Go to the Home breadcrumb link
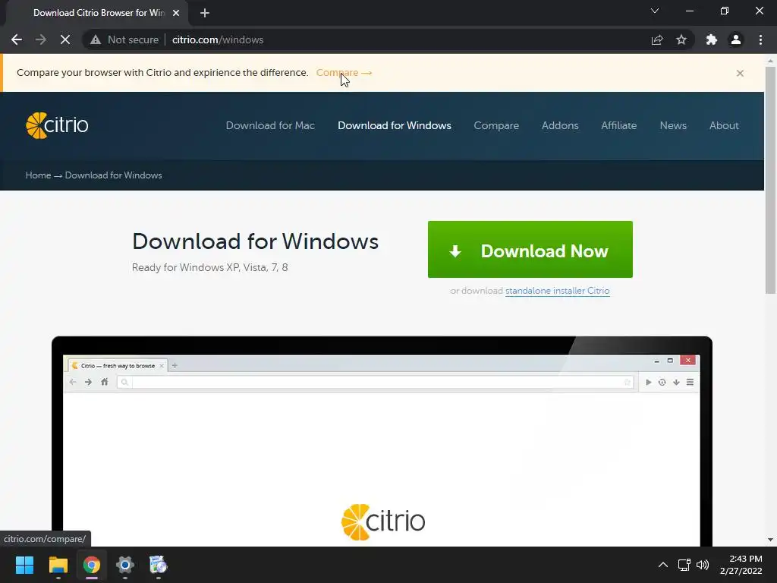The height and width of the screenshot is (583, 777). coord(38,175)
